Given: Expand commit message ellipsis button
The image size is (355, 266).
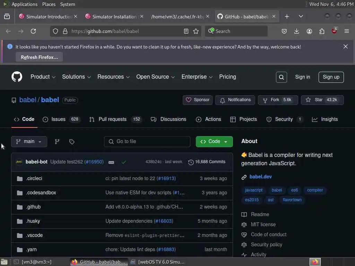Looking at the screenshot, I should tap(111, 162).
